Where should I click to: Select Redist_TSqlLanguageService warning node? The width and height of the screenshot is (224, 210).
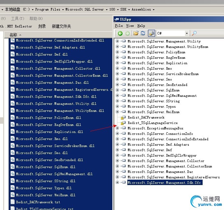[x=153, y=123]
